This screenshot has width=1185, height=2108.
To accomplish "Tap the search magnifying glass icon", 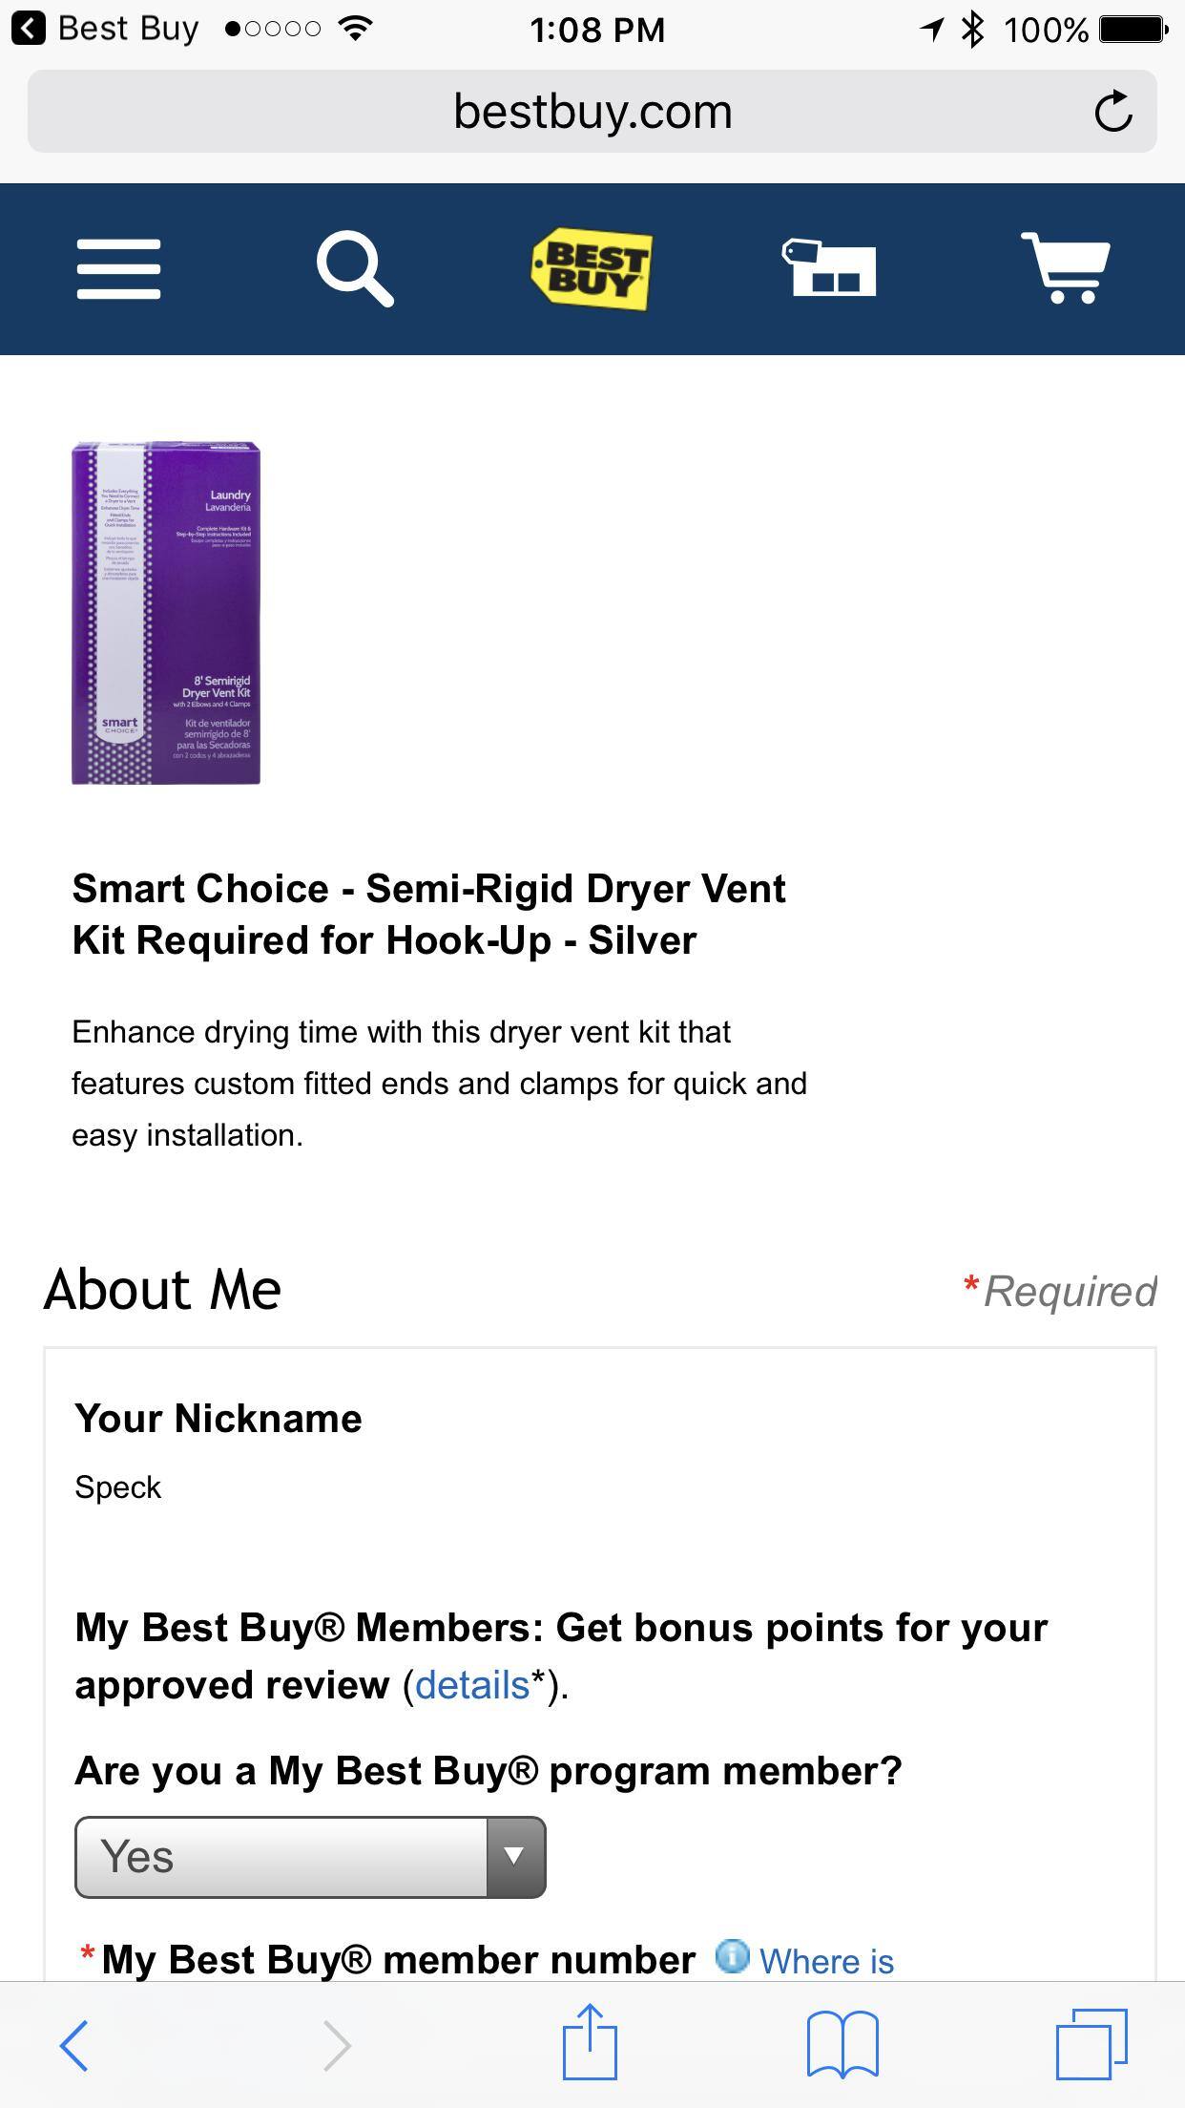I will [355, 269].
